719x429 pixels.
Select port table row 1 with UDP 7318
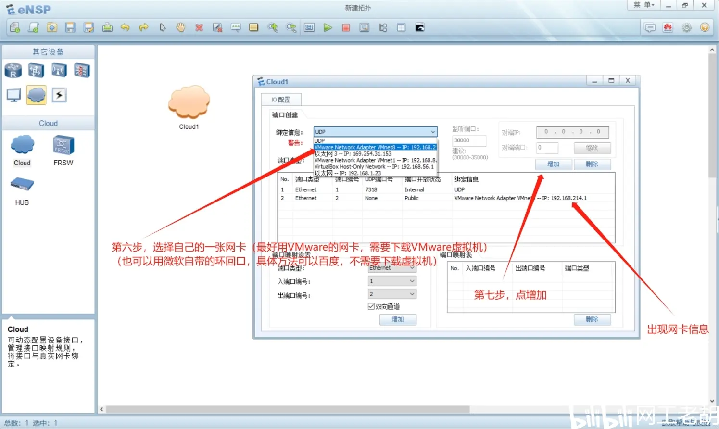446,189
